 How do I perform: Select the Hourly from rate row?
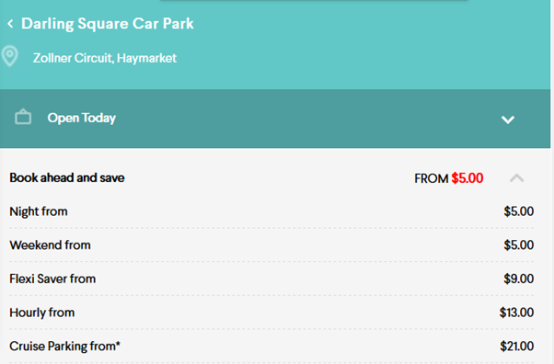pyautogui.click(x=271, y=313)
